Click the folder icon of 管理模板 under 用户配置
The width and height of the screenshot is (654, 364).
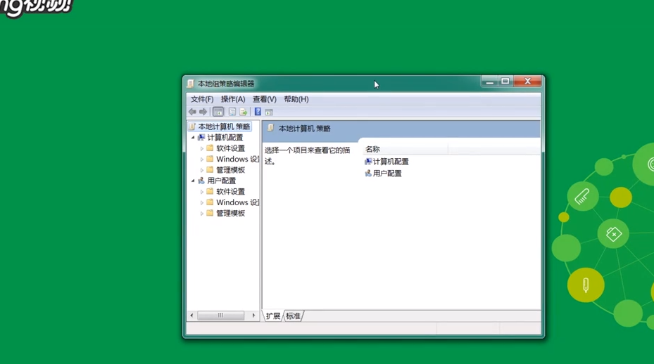(210, 213)
